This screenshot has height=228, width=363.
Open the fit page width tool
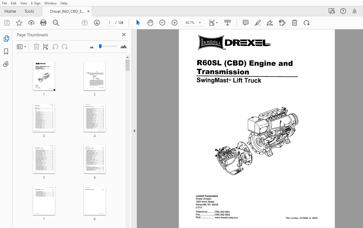coord(212,23)
